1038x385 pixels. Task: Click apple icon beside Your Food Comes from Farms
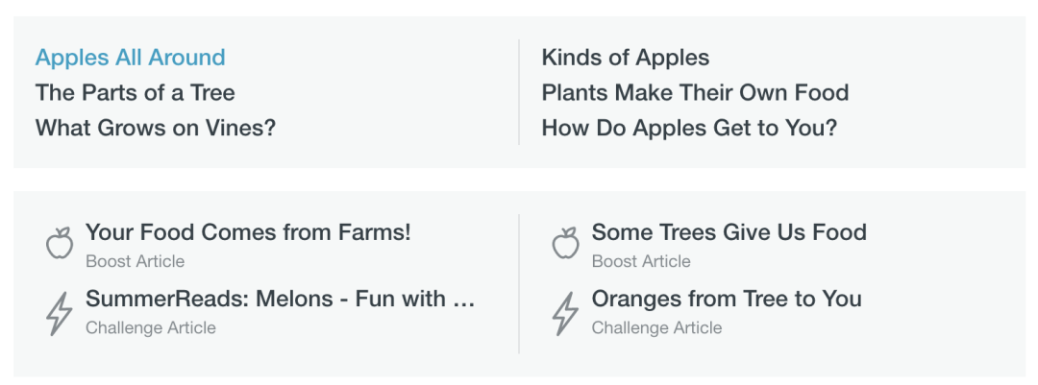60,243
